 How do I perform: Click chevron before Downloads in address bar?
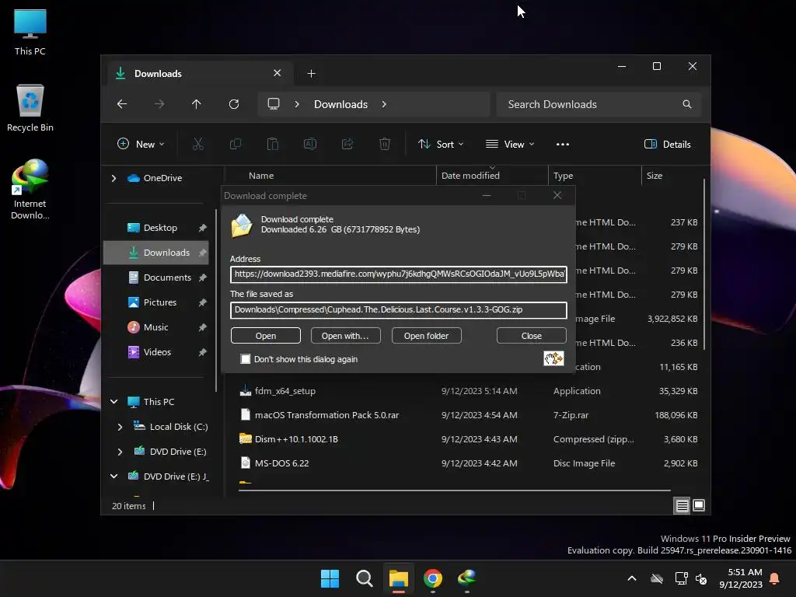(x=297, y=104)
